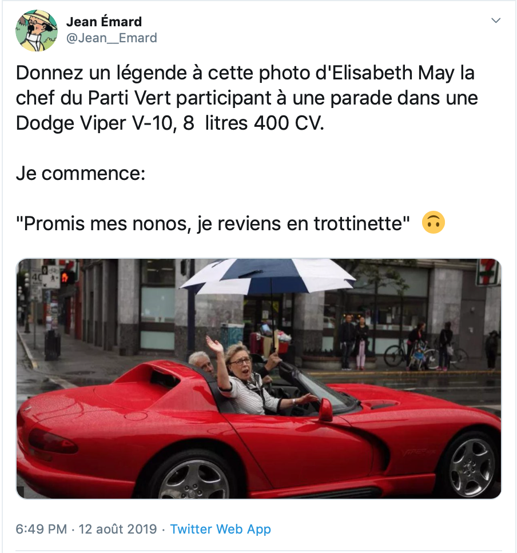Click the upside-down face emoji
This screenshot has height=553, width=517.
point(434,223)
